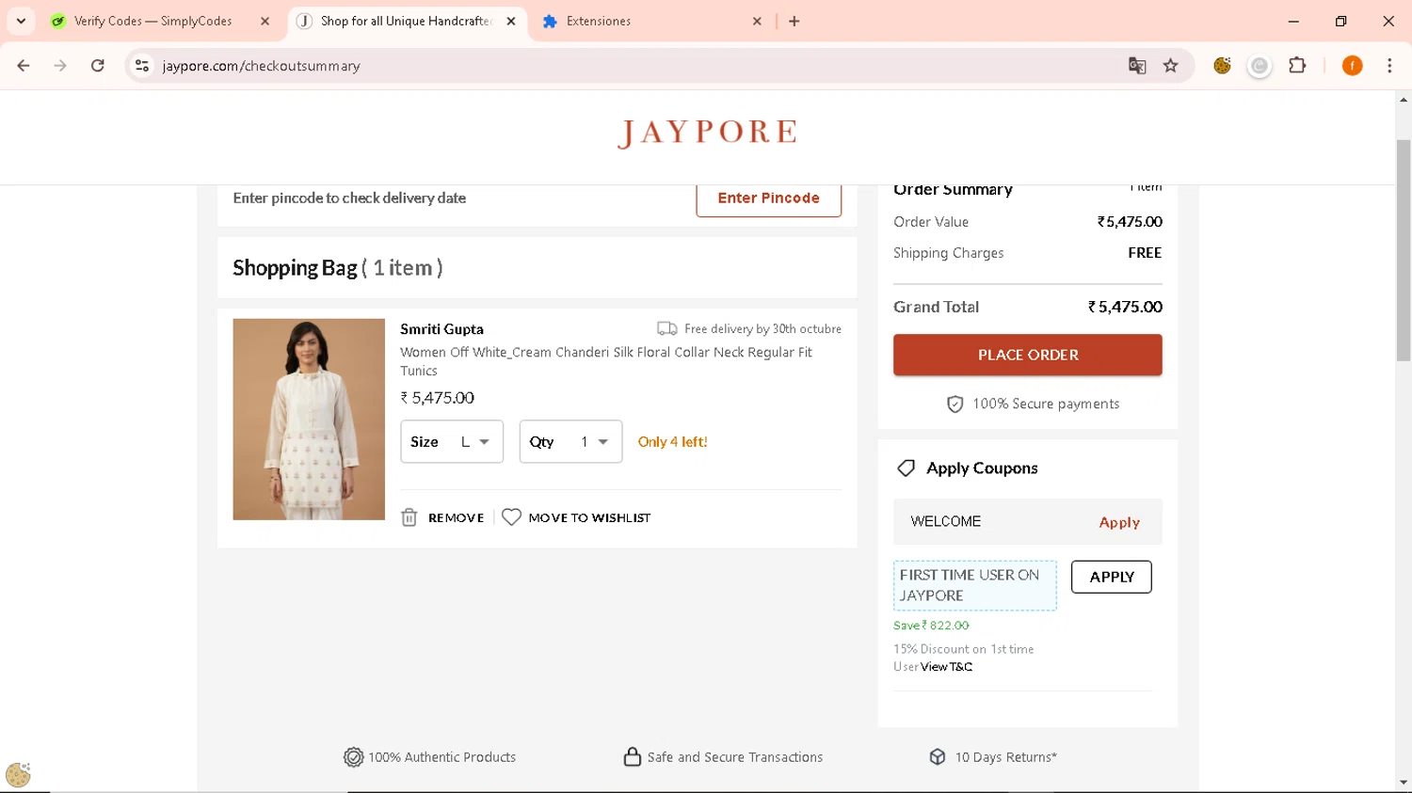This screenshot has width=1412, height=793.
Task: Switch to the Verify Codes — SimplyCodes tab
Action: pos(152,21)
